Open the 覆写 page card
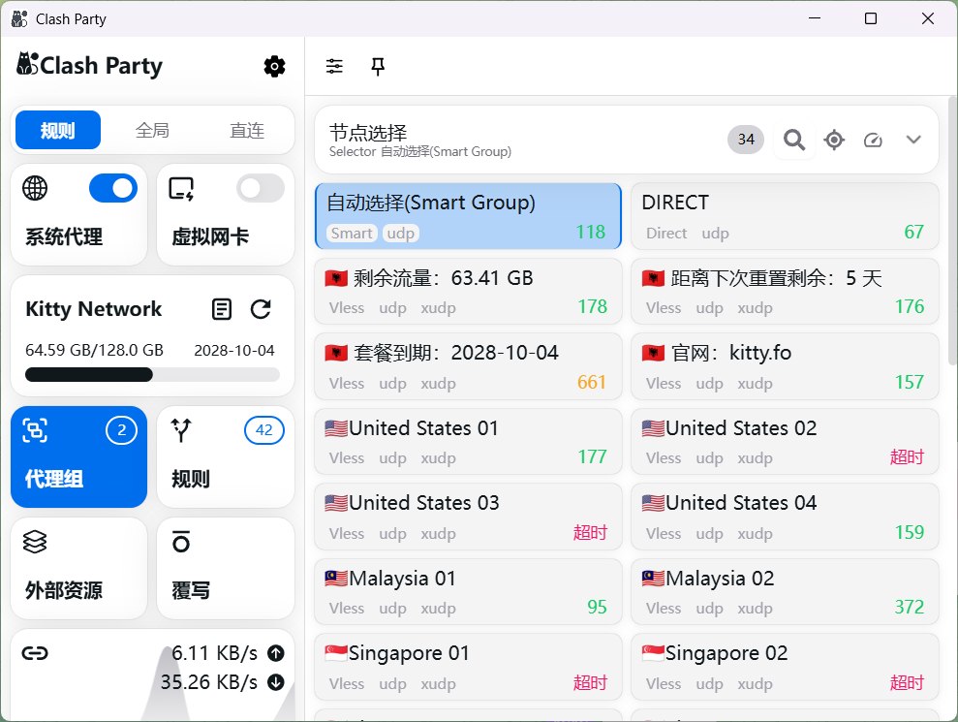Viewport: 958px width, 722px height. [226, 569]
